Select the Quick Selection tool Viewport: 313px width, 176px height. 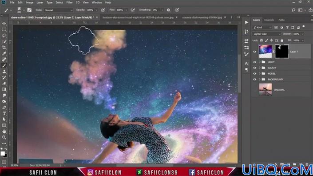click(4, 41)
